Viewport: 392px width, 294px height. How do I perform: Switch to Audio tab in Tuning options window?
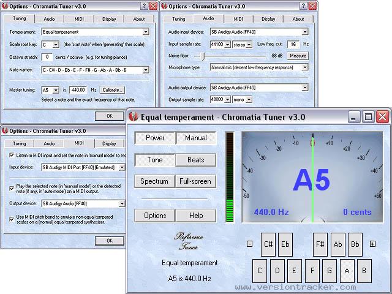pos(49,19)
